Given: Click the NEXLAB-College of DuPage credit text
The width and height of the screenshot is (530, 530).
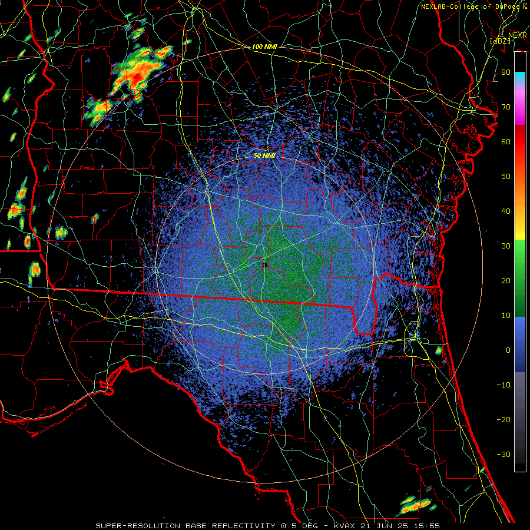Looking at the screenshot, I should pos(473,6).
